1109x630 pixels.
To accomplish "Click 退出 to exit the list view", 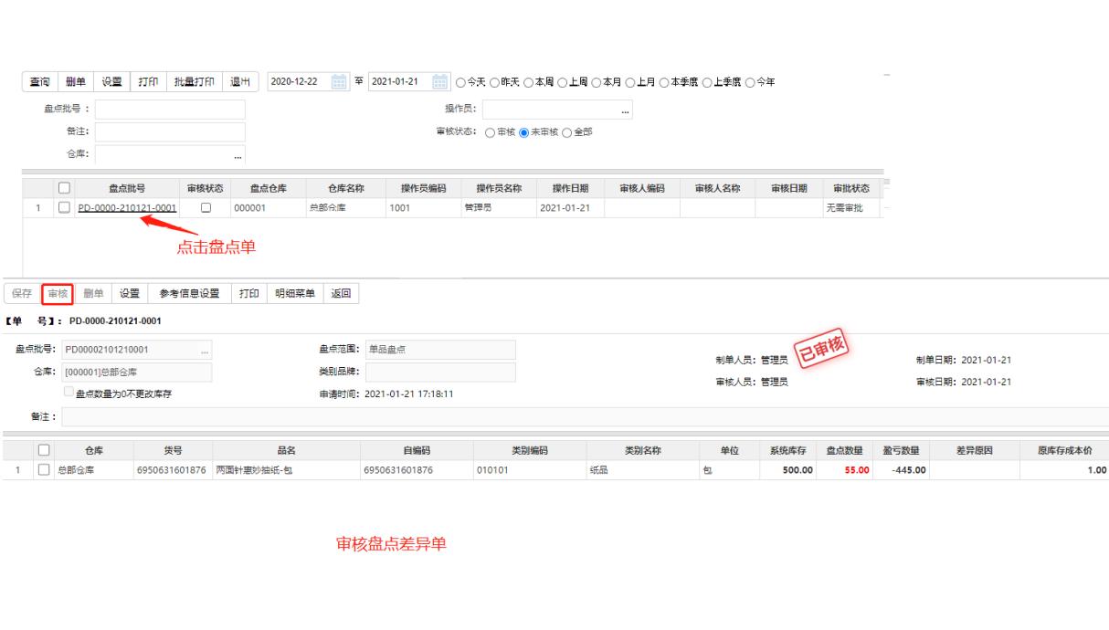I will 241,79.
